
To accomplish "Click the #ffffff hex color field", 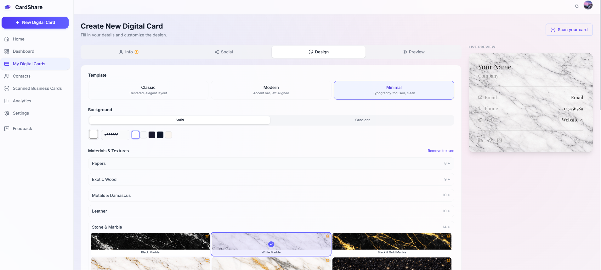I will tap(115, 135).
